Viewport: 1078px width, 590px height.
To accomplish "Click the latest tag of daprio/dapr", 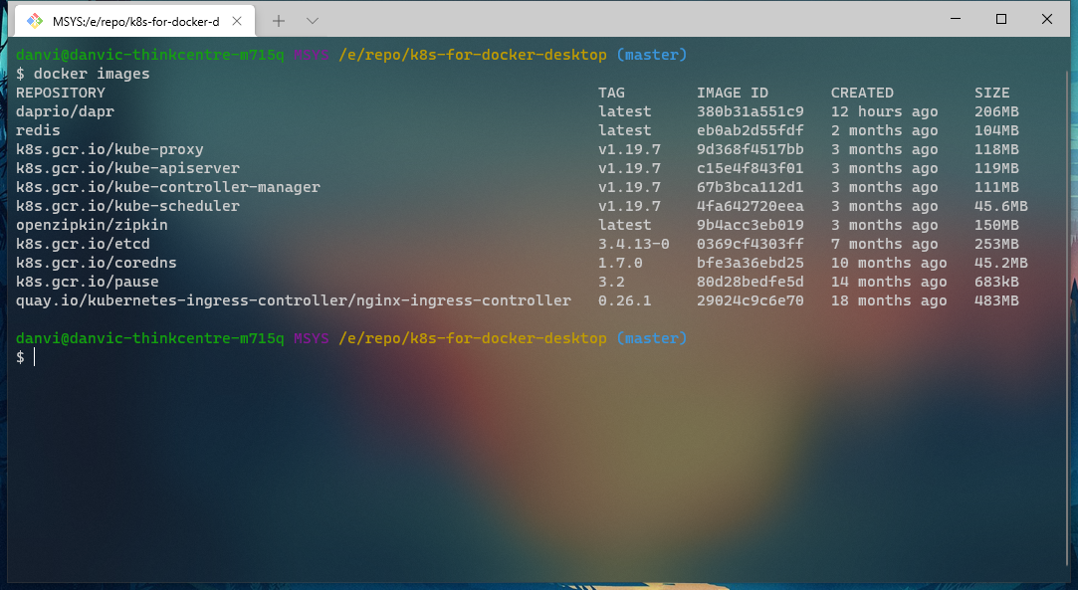I will click(624, 111).
